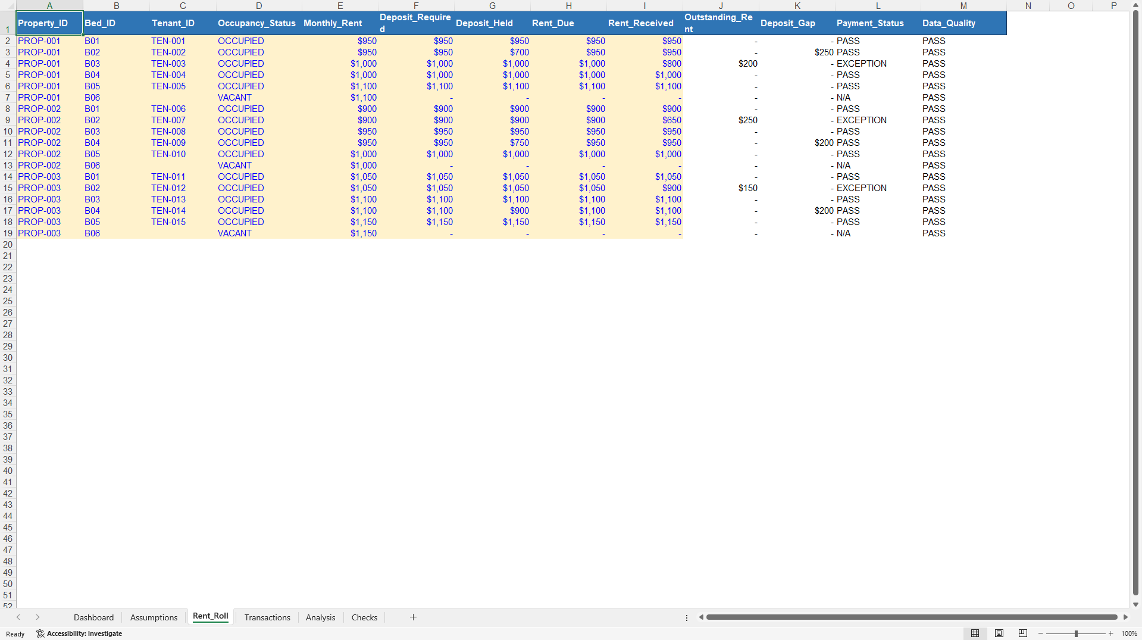This screenshot has width=1142, height=640.
Task: Select the Deposit_Held header cell
Action: 492,23
